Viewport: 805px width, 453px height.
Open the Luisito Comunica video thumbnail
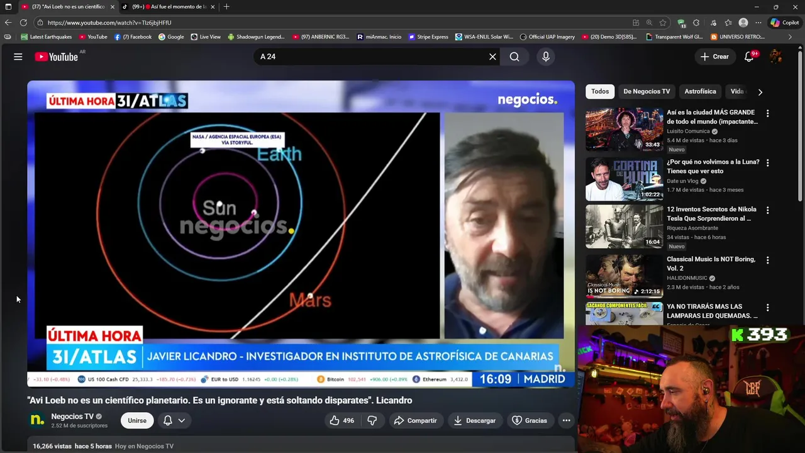pyautogui.click(x=624, y=130)
